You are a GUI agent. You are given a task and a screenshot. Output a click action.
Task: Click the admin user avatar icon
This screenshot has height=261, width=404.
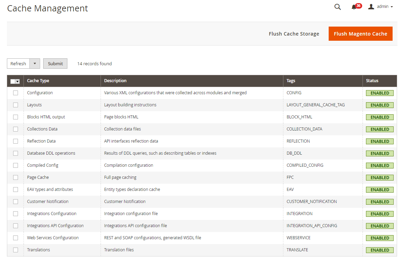[x=371, y=6]
